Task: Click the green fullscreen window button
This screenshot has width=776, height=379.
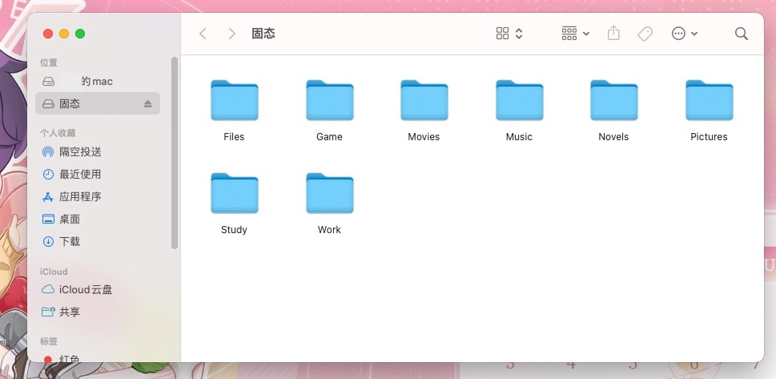Action: 80,34
